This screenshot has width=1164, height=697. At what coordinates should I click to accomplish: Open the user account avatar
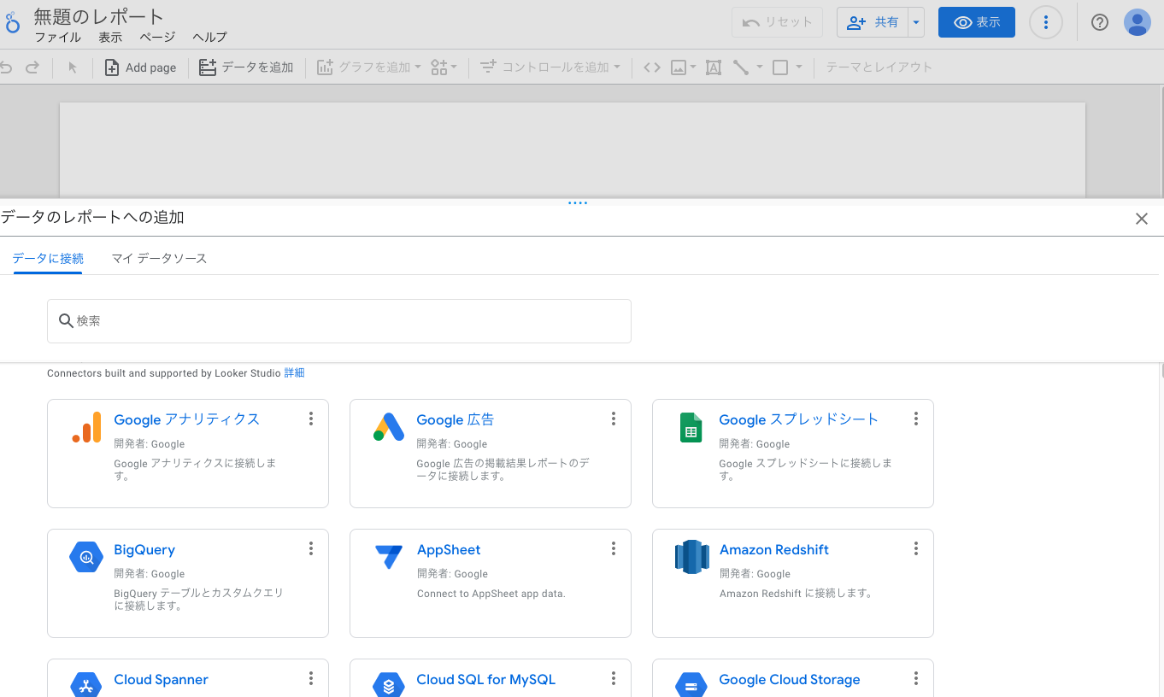point(1138,22)
